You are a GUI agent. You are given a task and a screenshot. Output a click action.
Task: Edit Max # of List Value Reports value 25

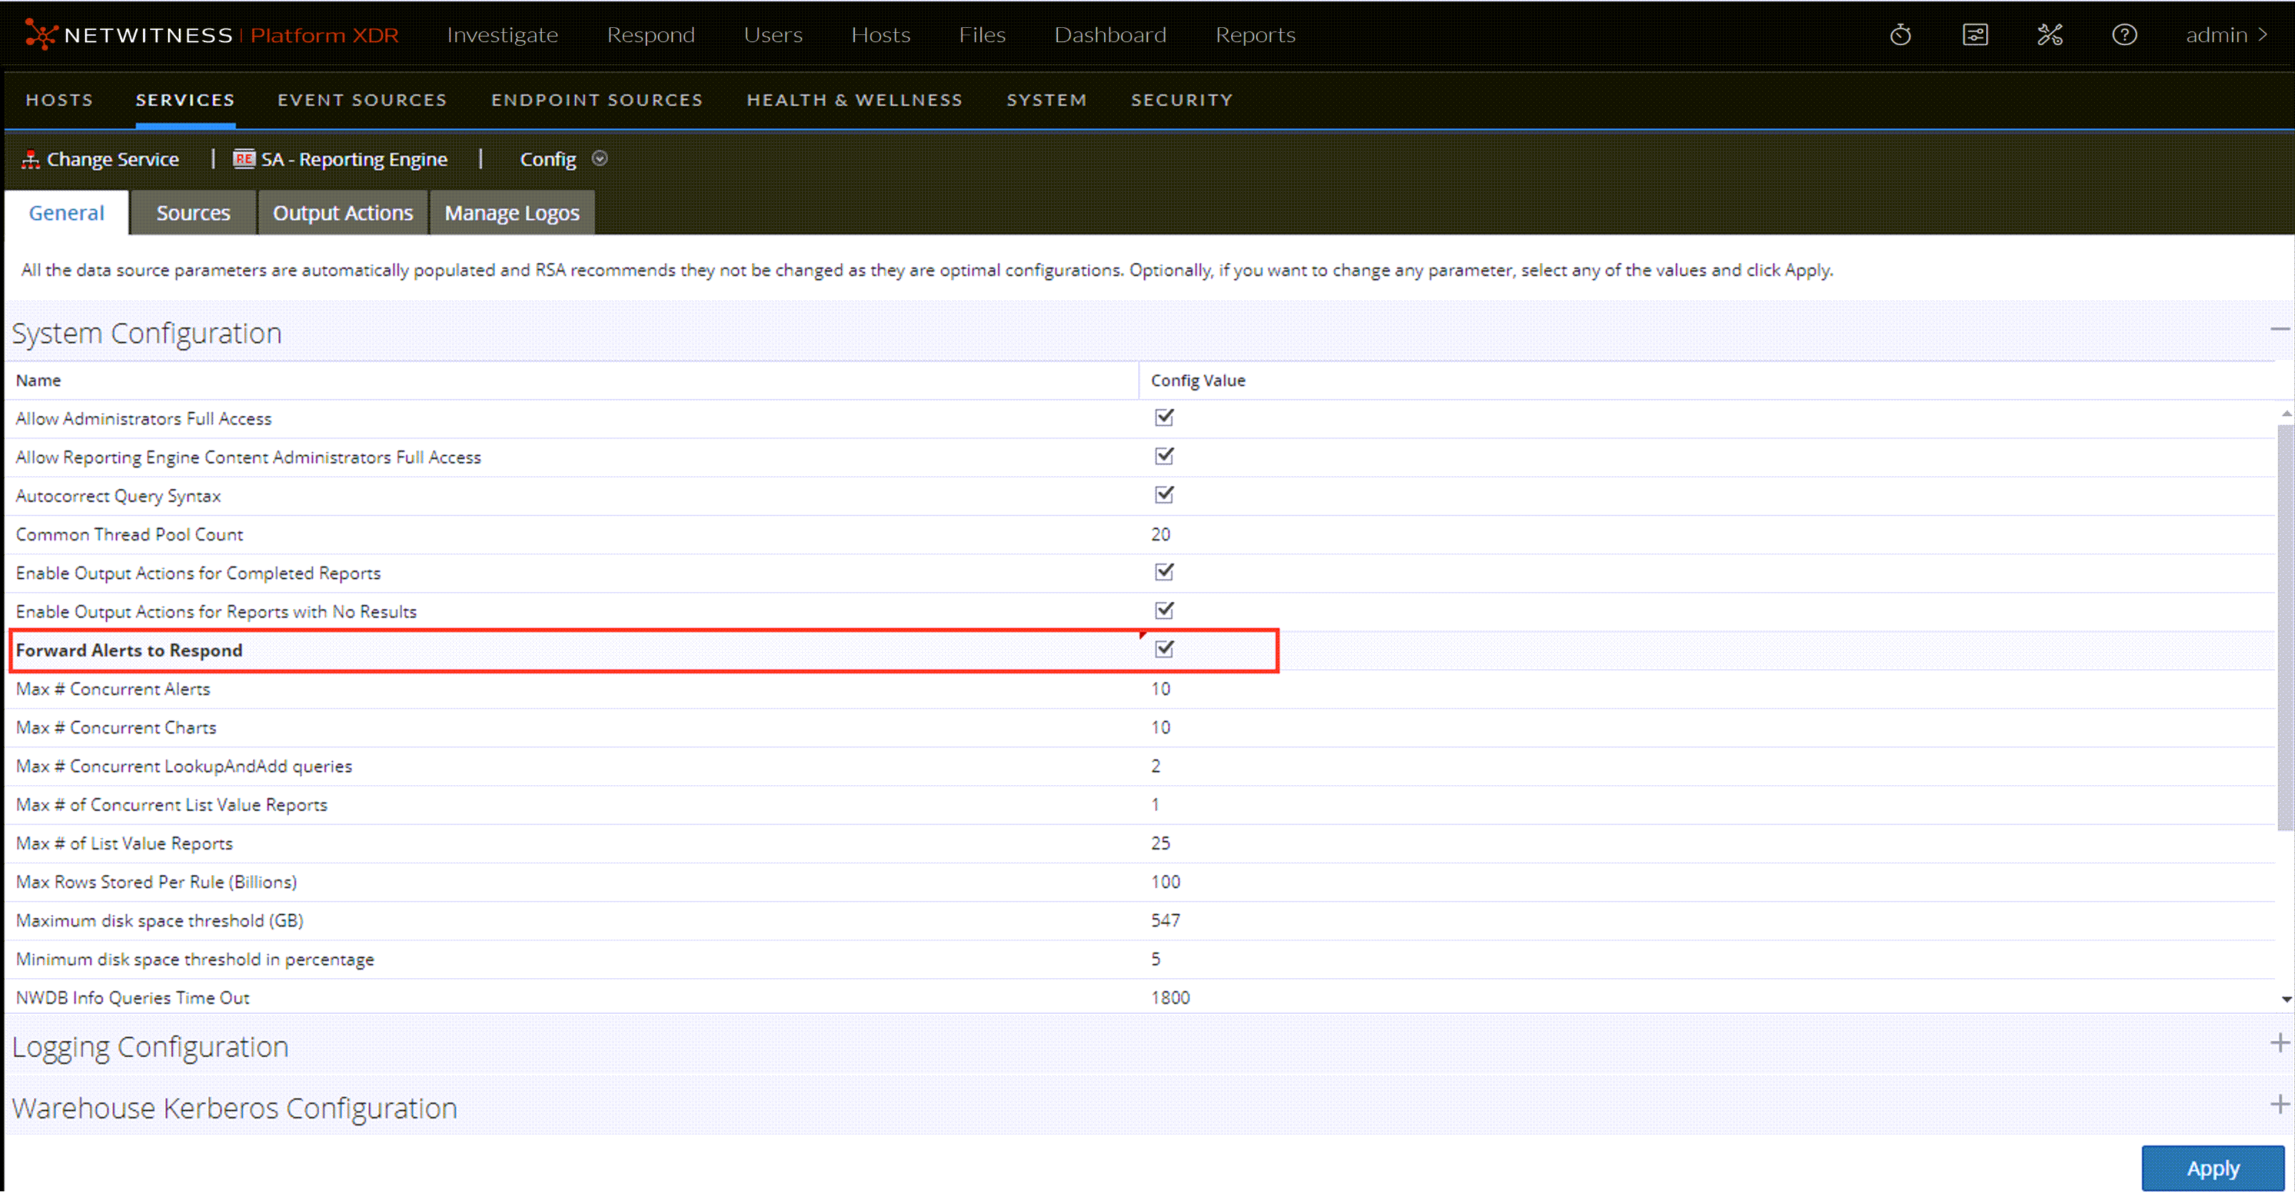[x=1160, y=843]
